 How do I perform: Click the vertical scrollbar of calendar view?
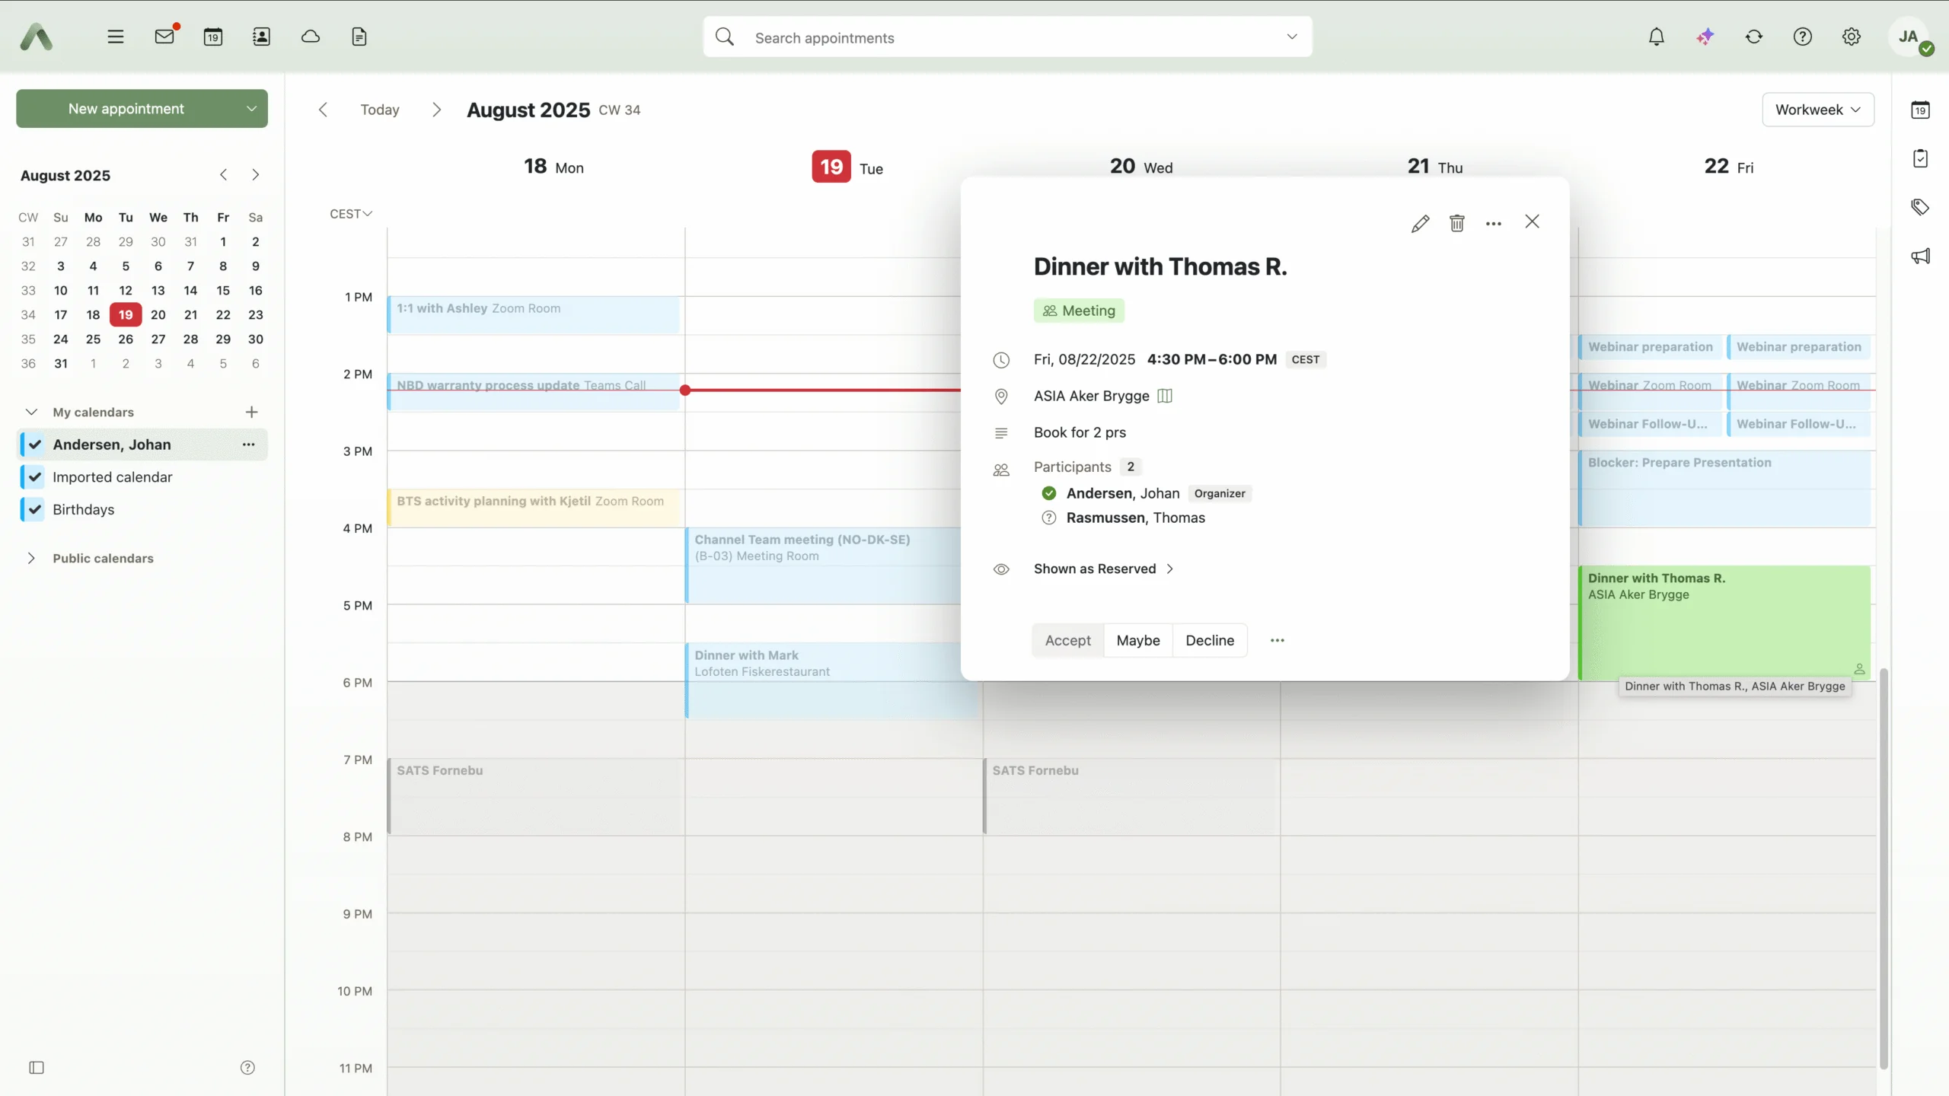click(1883, 868)
